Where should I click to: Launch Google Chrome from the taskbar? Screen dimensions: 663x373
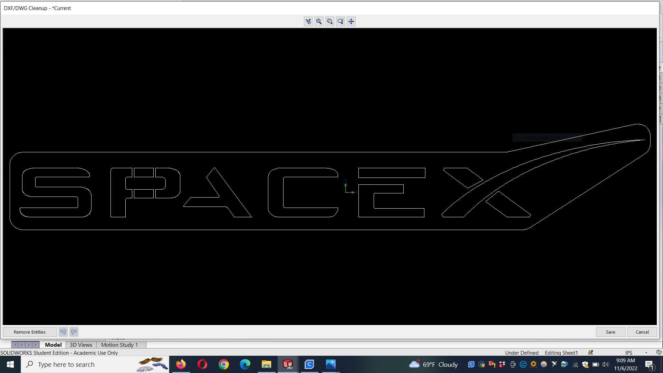[x=223, y=364]
